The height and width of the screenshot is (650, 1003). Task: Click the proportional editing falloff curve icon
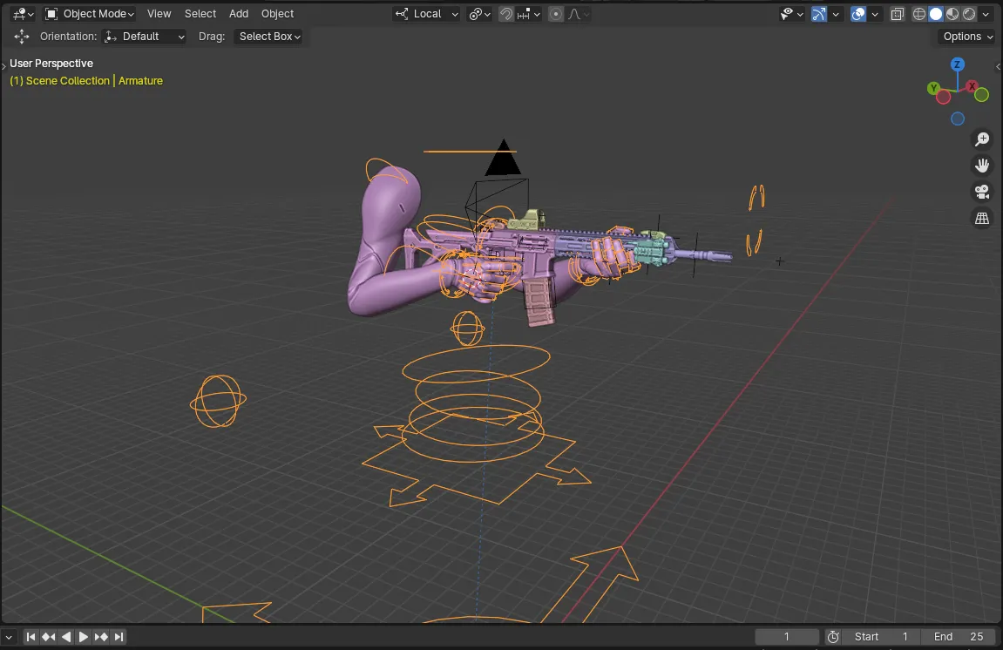coord(575,14)
